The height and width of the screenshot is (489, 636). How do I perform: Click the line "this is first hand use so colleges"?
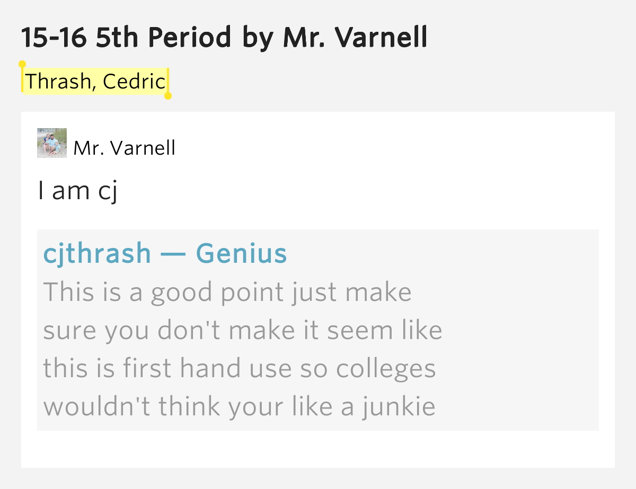(x=239, y=369)
